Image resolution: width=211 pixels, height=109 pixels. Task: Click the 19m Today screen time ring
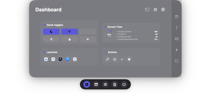pyautogui.click(x=109, y=35)
